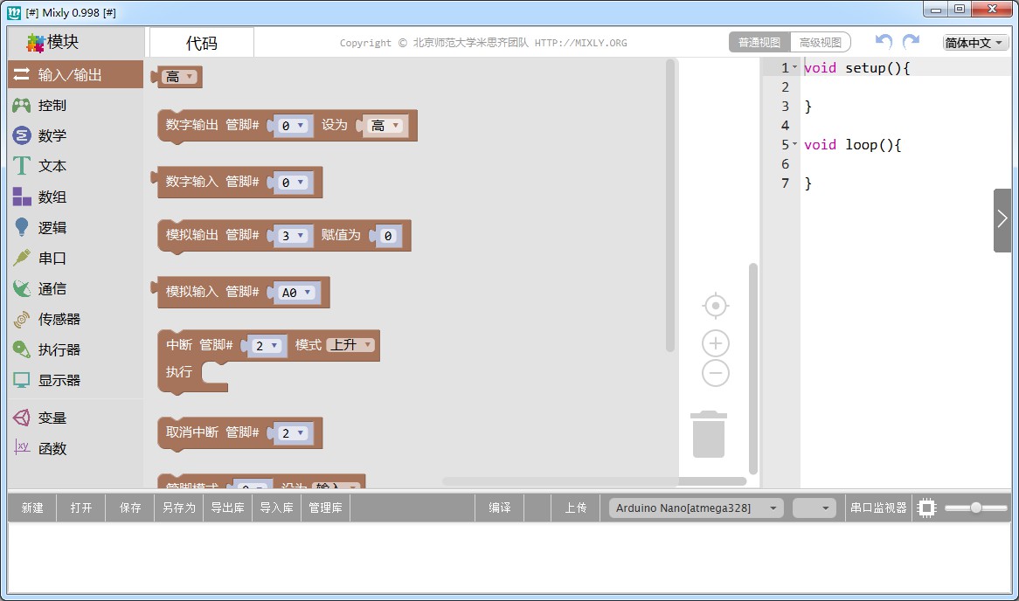Open the 数学 sigma icon category

pos(22,135)
